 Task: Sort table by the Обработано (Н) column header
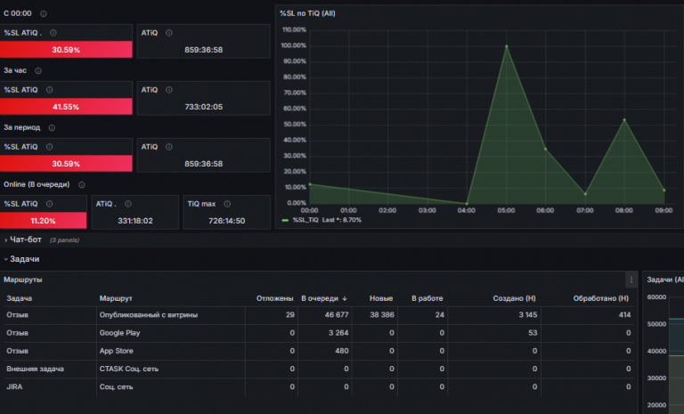click(601, 298)
